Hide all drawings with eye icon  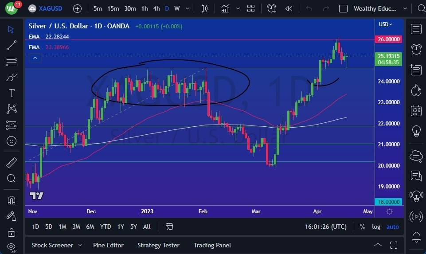tap(11, 246)
